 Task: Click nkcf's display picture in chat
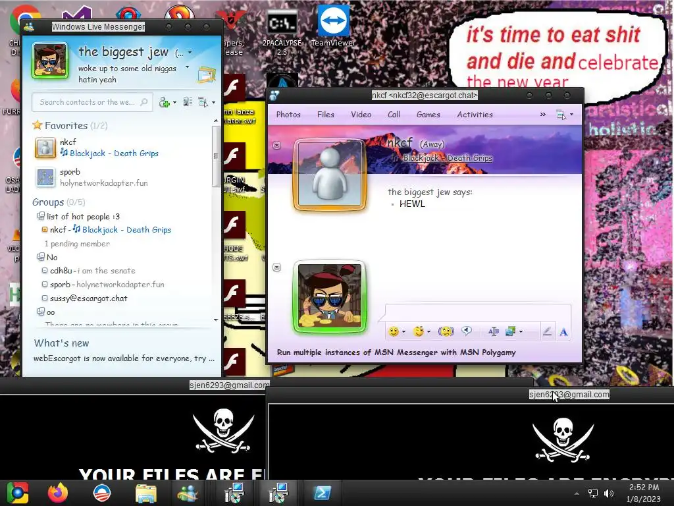pyautogui.click(x=330, y=174)
